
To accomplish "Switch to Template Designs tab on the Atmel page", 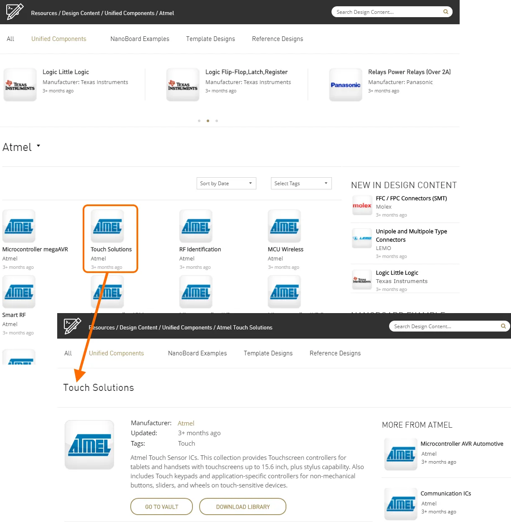I will pos(210,39).
